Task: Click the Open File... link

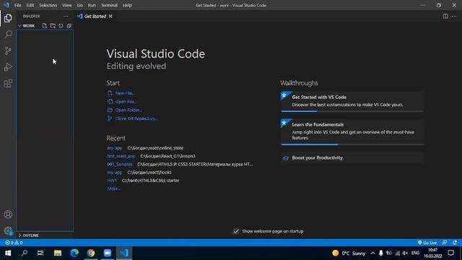Action: coord(126,101)
